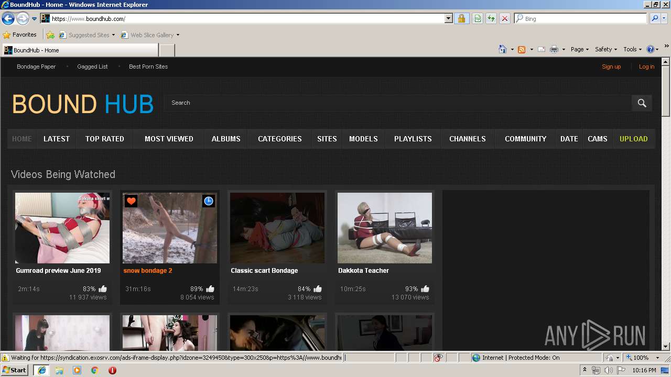
Task: Click the scrollbar down arrow
Action: pyautogui.click(x=666, y=347)
